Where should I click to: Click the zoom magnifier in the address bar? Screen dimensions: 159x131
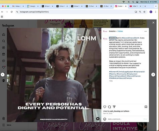(x=140, y=12)
